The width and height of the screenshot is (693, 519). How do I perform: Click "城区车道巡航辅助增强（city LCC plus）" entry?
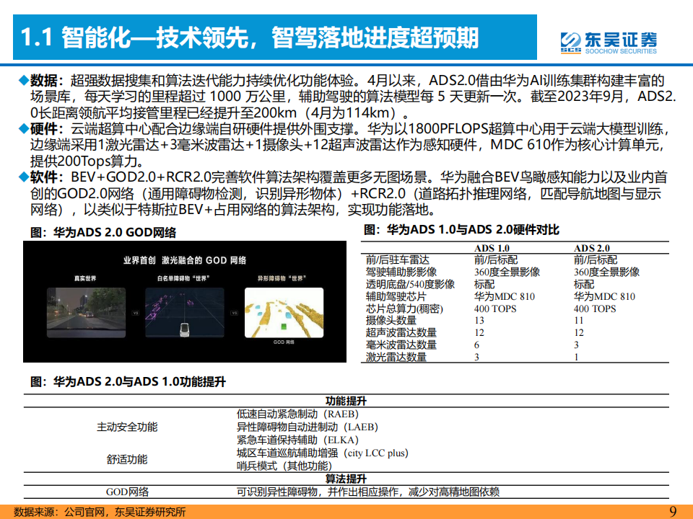323,453
